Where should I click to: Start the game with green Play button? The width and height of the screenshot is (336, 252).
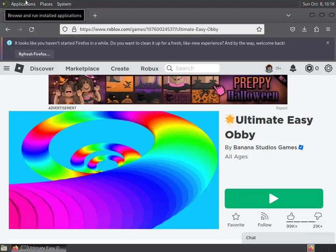274,199
